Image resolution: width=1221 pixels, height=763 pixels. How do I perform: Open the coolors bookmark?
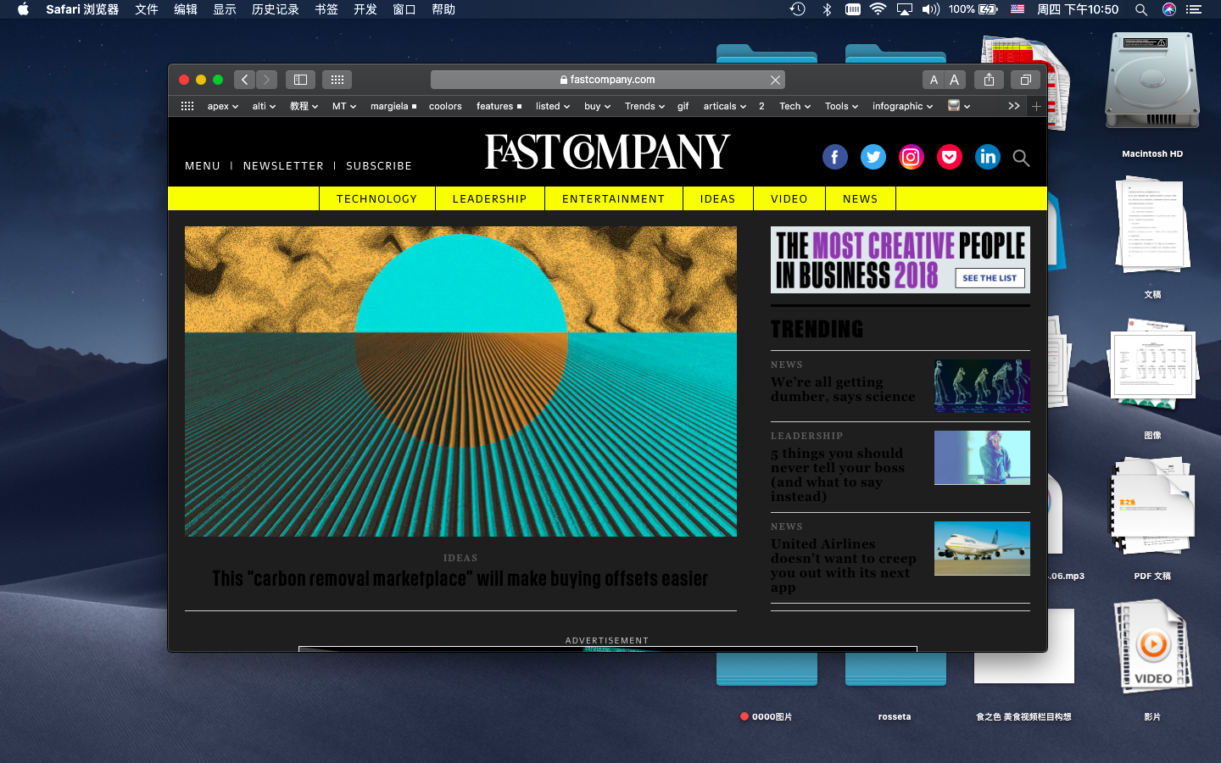click(x=445, y=106)
